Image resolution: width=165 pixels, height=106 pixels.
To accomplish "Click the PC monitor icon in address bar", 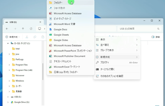I will pos(40,29).
